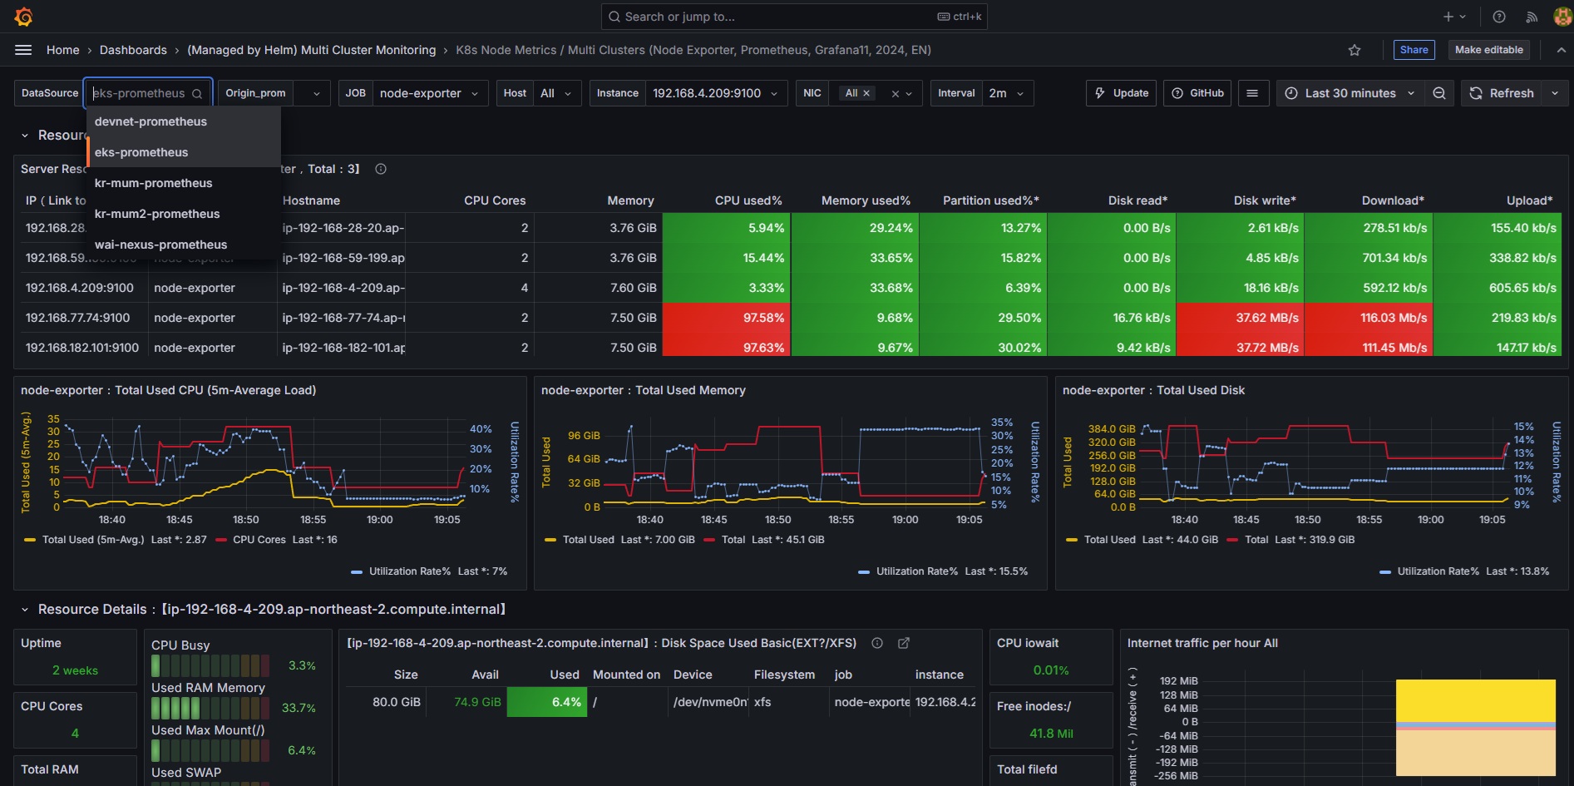Show info for Server Resource panel
The height and width of the screenshot is (786, 1574).
click(x=381, y=169)
